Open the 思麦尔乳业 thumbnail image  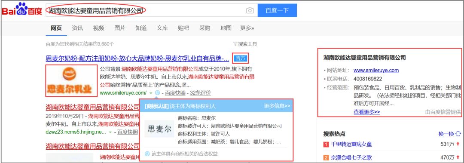[71, 80]
